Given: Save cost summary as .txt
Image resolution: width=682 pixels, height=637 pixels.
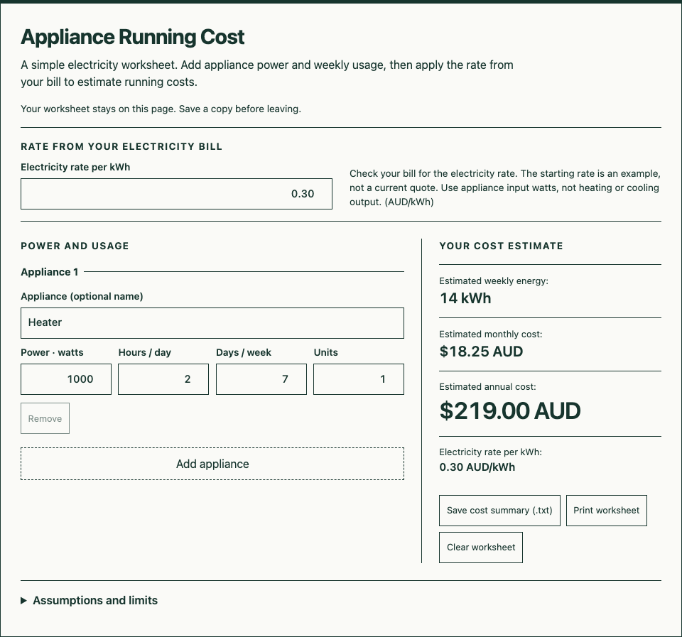Looking at the screenshot, I should [499, 511].
